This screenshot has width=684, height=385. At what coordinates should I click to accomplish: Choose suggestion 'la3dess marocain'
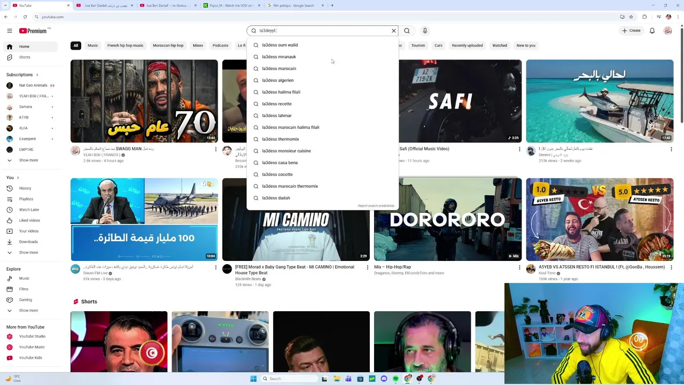322,68
